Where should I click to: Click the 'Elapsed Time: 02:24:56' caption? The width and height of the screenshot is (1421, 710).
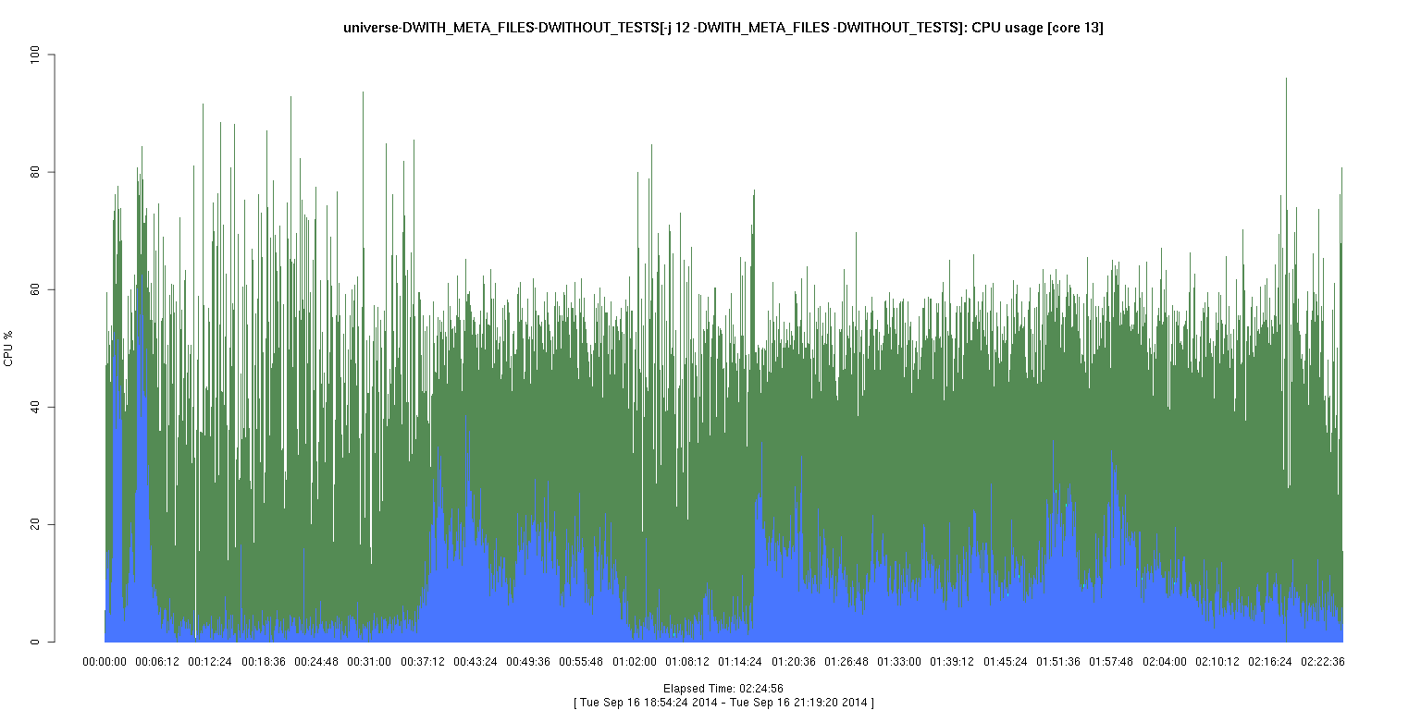(x=723, y=689)
